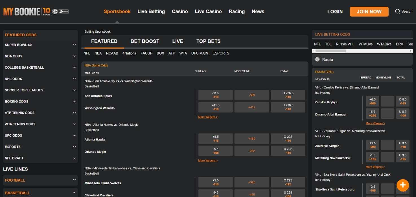Select the FEATURED tab
416x197 pixels.
[x=104, y=41]
